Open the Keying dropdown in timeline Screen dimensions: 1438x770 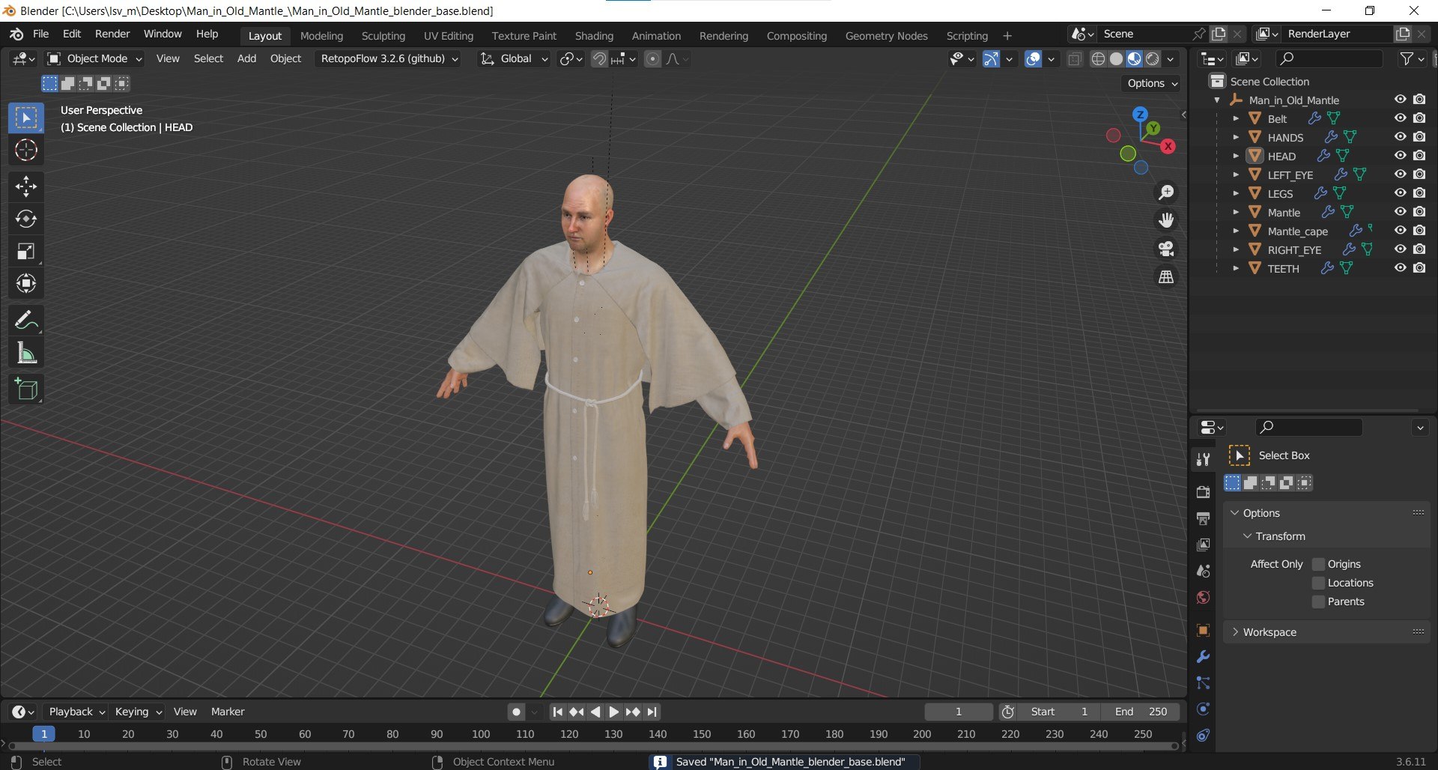click(x=139, y=712)
